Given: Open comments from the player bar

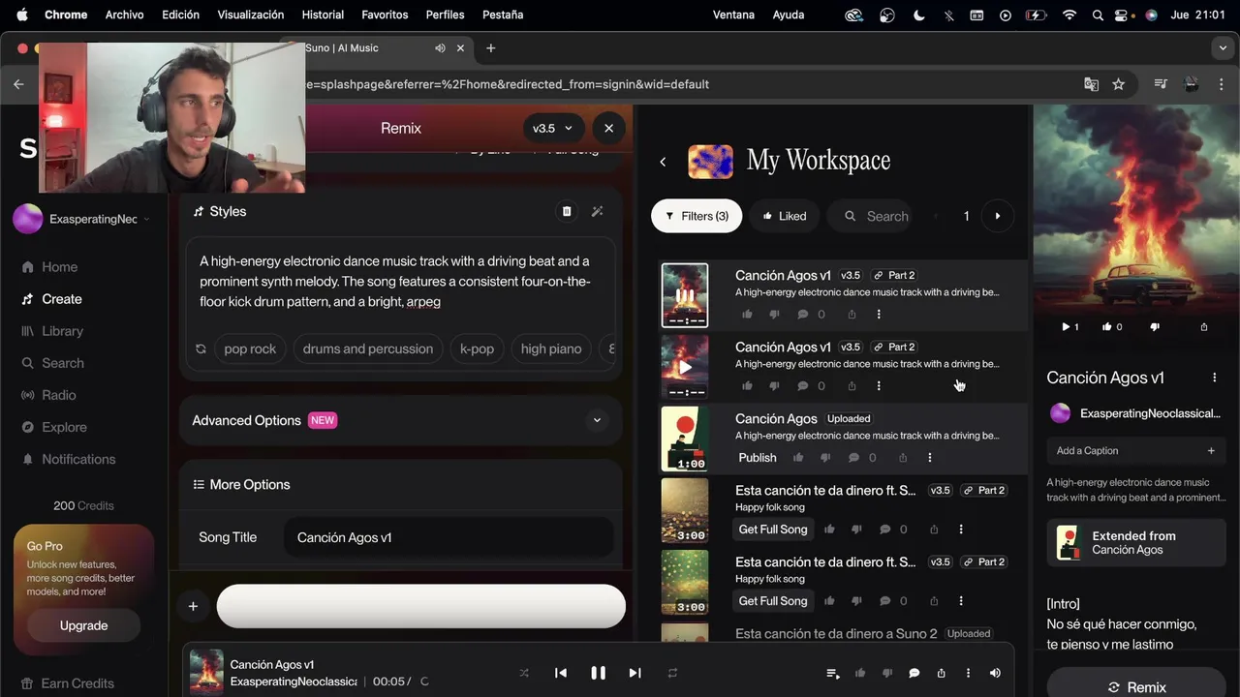Looking at the screenshot, I should click(914, 673).
